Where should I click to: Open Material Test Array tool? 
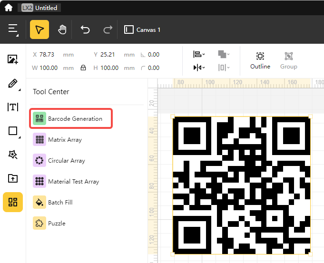tap(66, 181)
